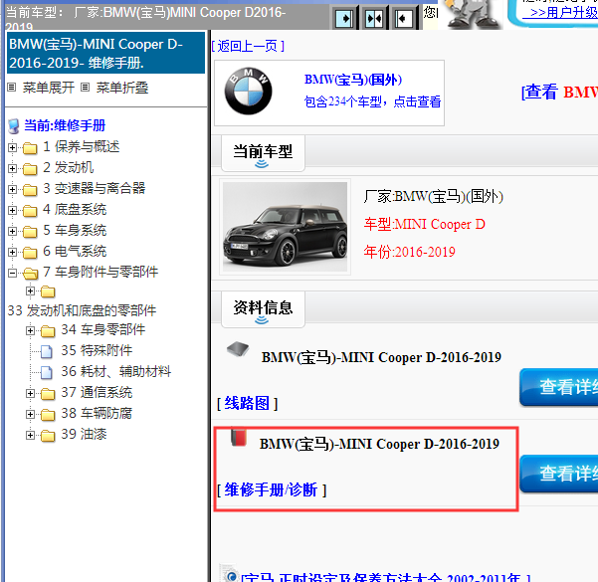598x582 pixels.
Task: Click the 返回上一页 link
Action: (x=248, y=46)
